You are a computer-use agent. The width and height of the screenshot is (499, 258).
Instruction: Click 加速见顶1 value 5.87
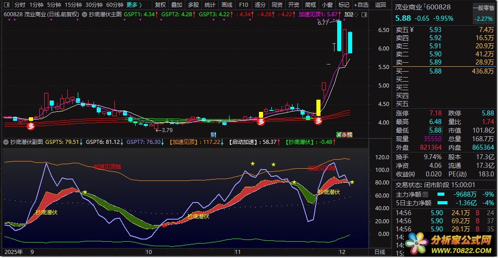tap(332, 14)
